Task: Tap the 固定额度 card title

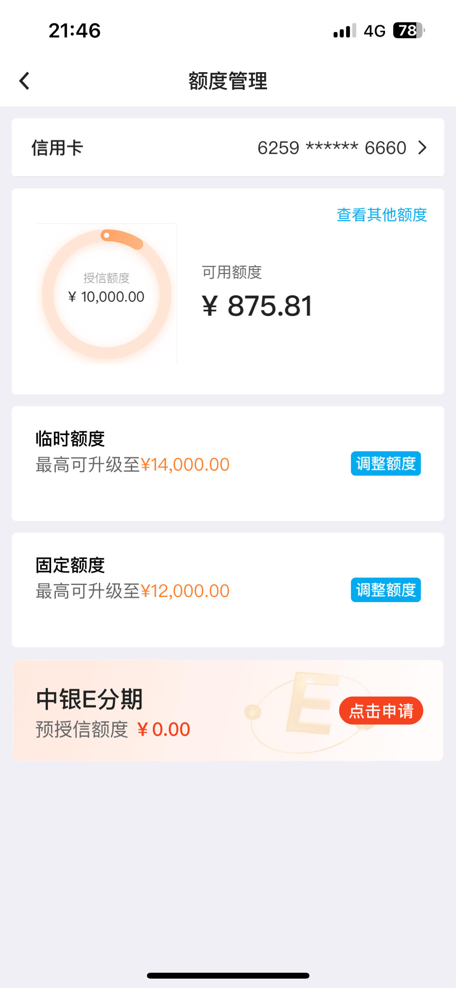Action: 70,565
